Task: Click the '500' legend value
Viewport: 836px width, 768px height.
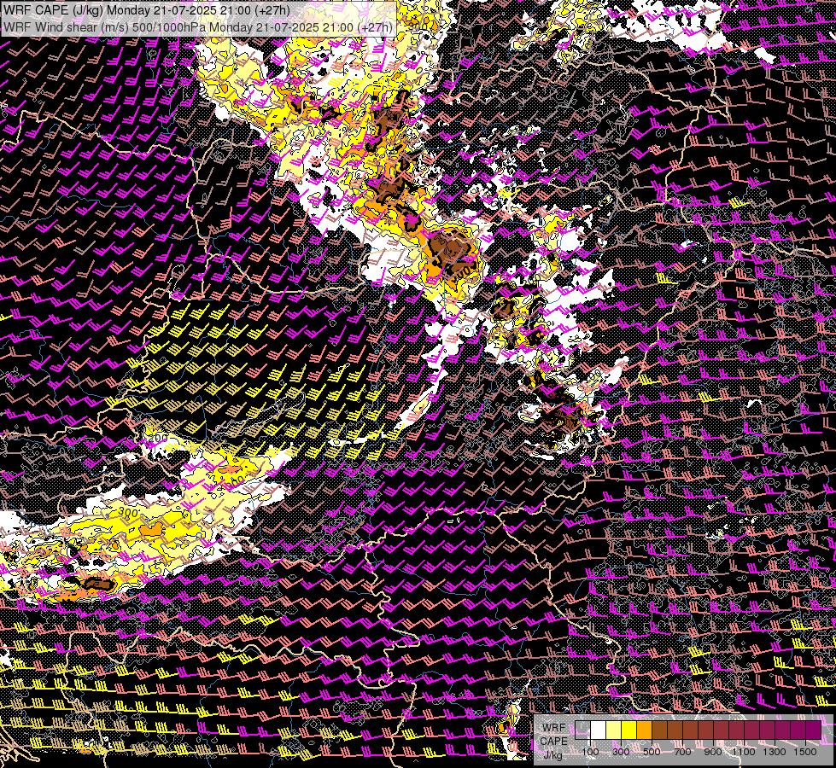Action: 652,752
